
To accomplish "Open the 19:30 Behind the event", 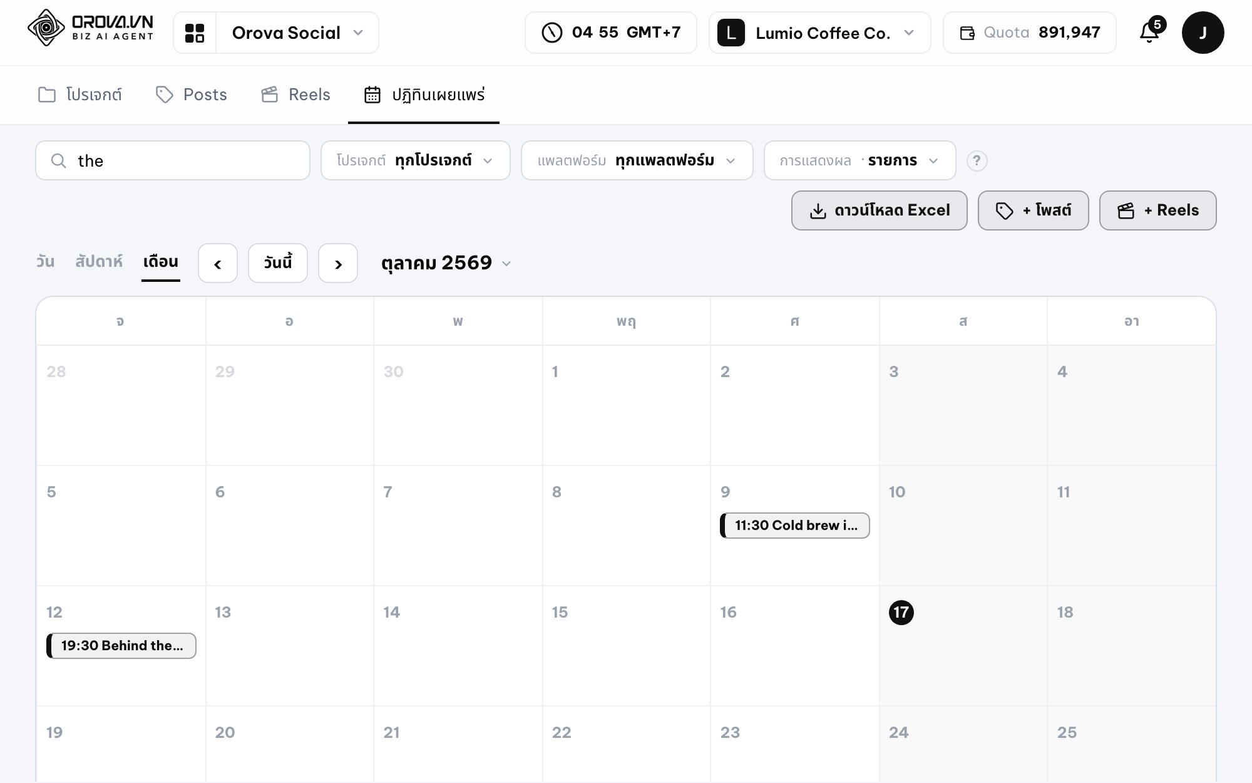I will coord(121,646).
